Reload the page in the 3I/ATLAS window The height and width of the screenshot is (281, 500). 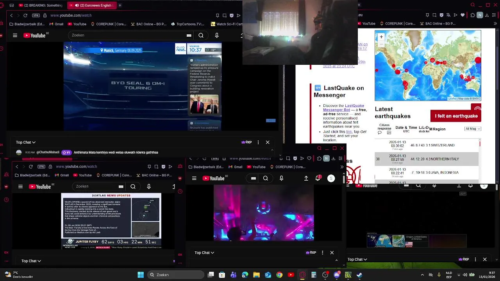pos(31,167)
